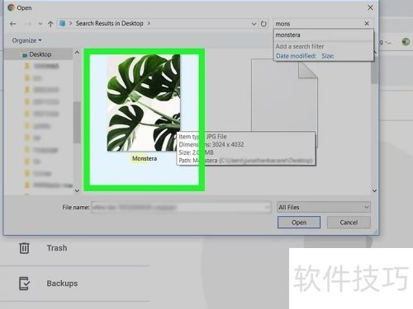Select 'Search Results in Desktop' breadcrumb
413x309 pixels.
coord(110,23)
